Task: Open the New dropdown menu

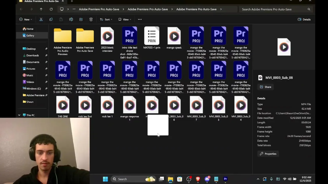Action: pyautogui.click(x=26, y=19)
